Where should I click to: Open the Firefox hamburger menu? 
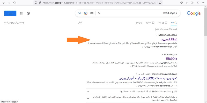[x=203, y=3]
